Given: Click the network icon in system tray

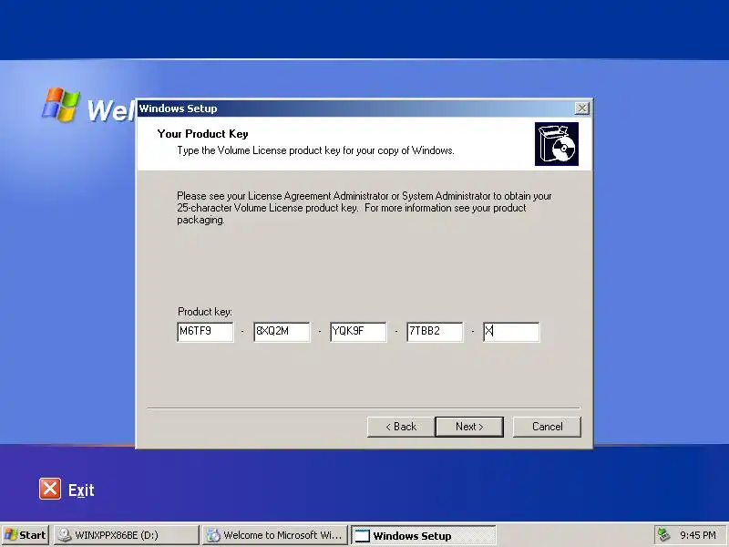Looking at the screenshot, I should point(664,535).
